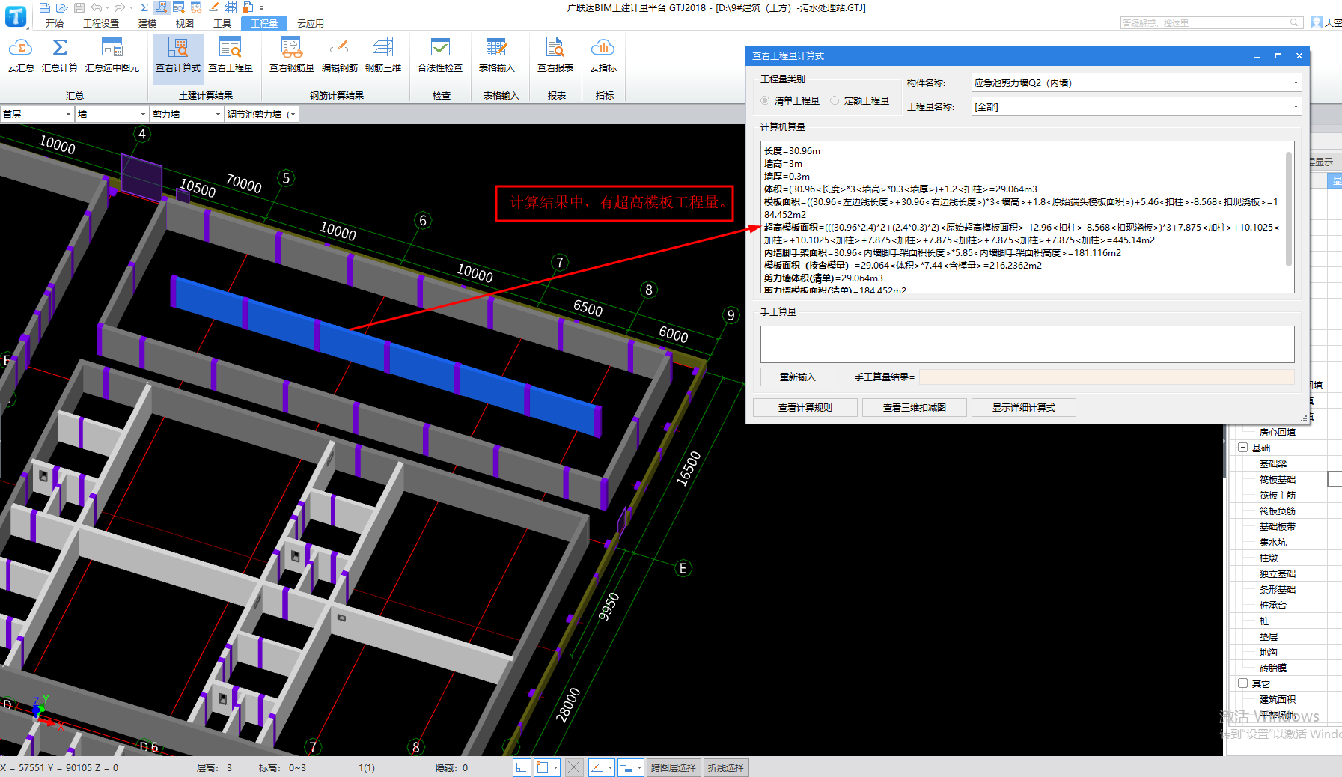Click the save disk icon in quick access bar

pyautogui.click(x=79, y=7)
